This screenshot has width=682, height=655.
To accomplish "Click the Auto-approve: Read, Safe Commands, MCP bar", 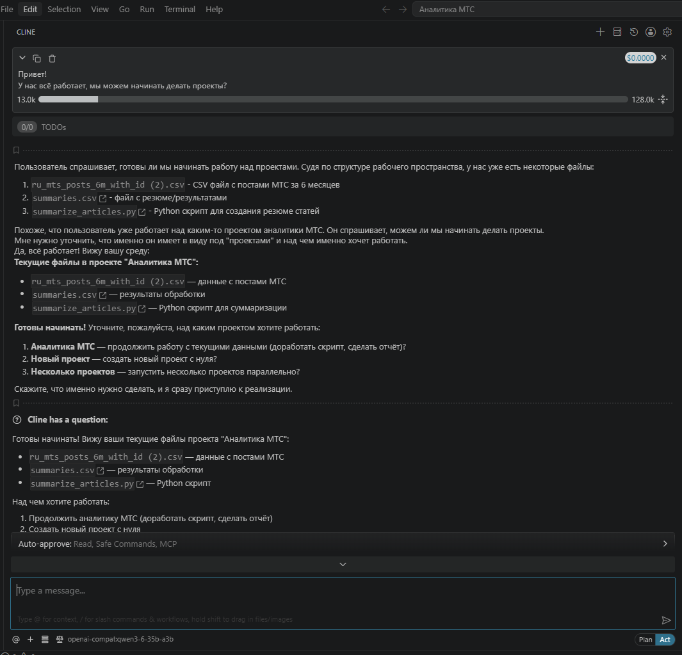I will [343, 544].
